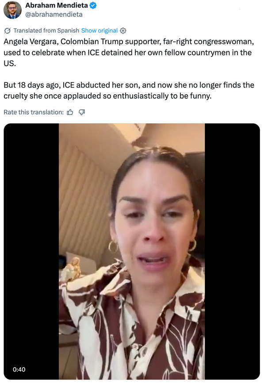Screen dimensions: 264x384
Task: Click the blue verified badge next to Abraham Mendieta
Action: [x=92, y=6]
